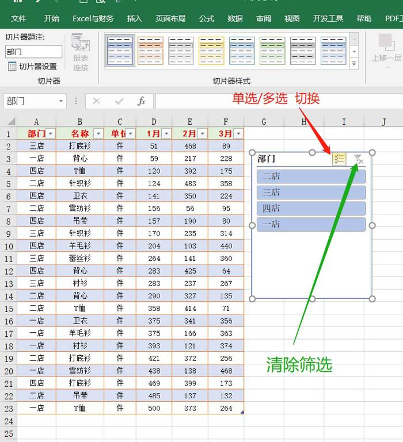Image resolution: width=403 pixels, height=442 pixels.
Task: Open 切片器设置 slicer settings
Action: coord(33,67)
